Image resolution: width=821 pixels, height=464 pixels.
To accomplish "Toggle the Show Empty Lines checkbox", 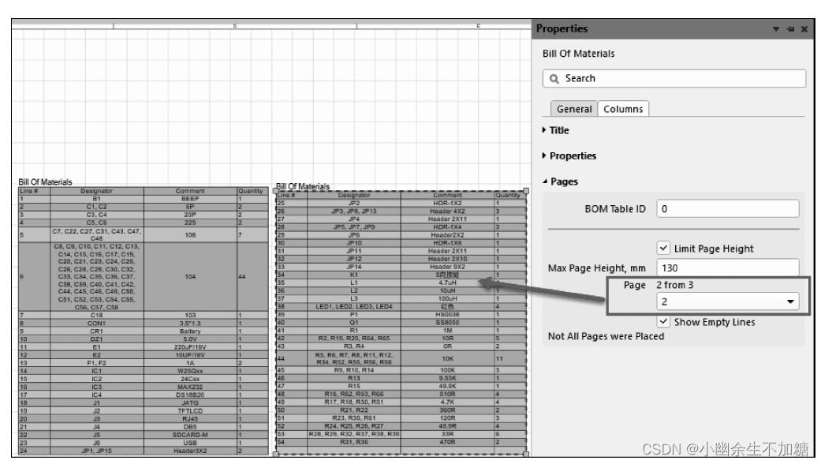I will tap(663, 321).
